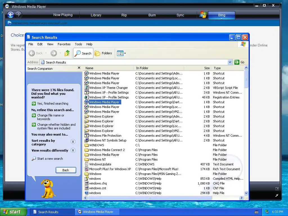
Task: Select Windows XP Profile Settings 3 KB icon
Action: [x=86, y=92]
